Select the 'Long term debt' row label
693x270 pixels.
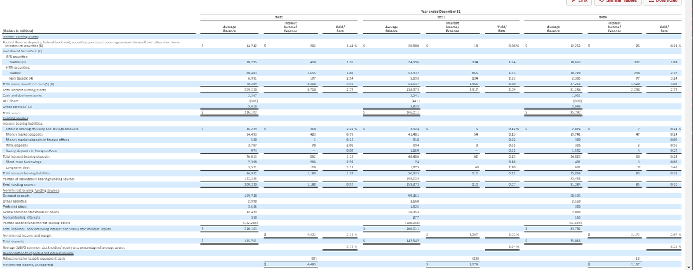[x=17, y=168]
